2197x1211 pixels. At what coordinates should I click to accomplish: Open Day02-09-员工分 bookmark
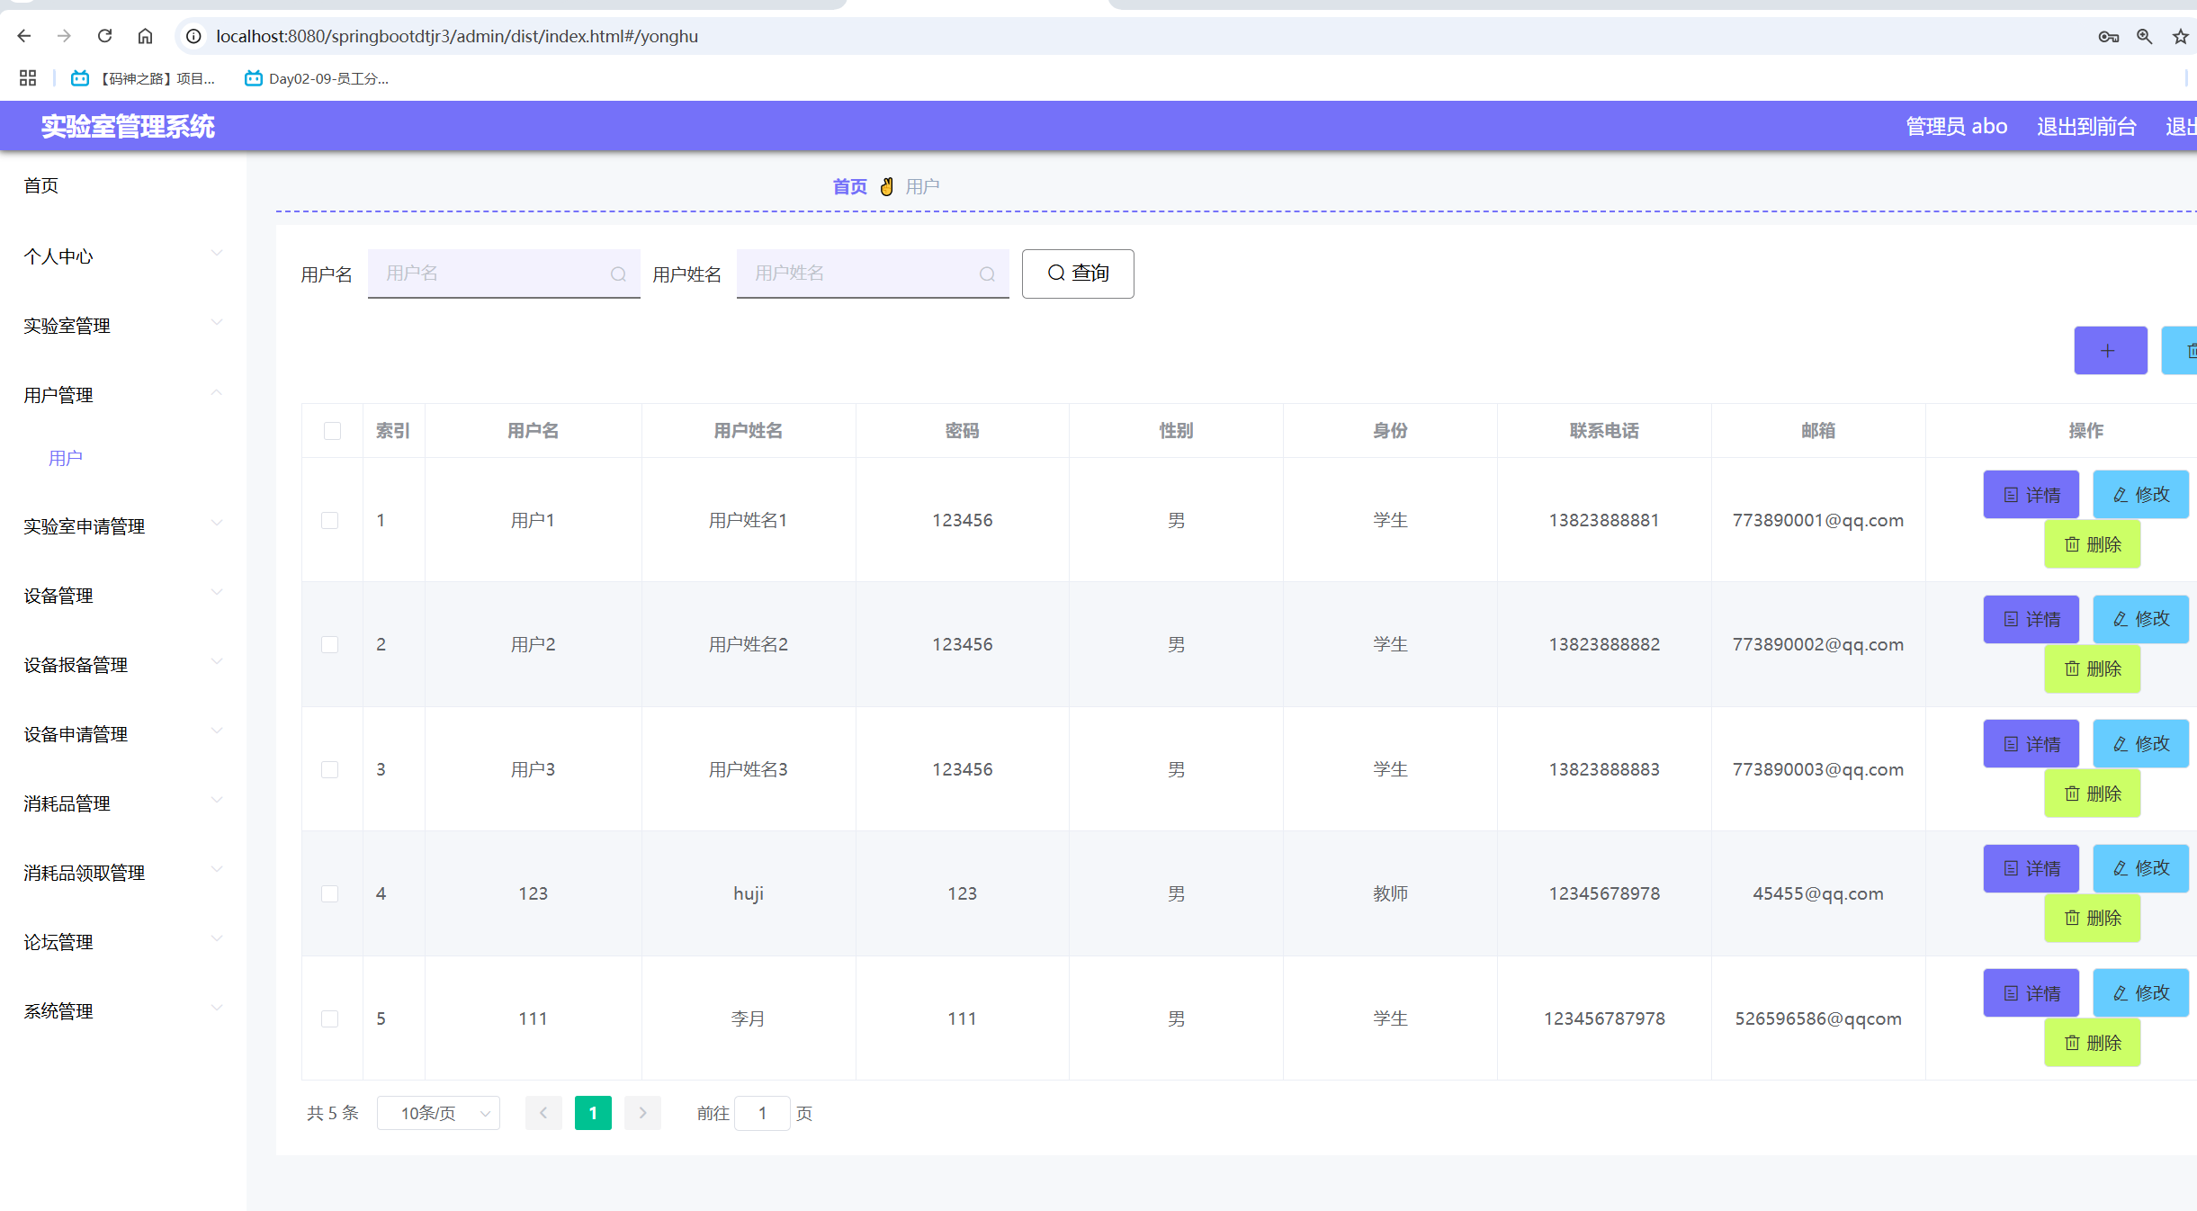tap(317, 78)
